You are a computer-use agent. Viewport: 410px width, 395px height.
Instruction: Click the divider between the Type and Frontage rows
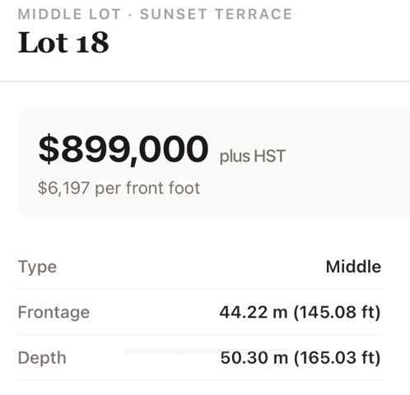click(x=200, y=289)
